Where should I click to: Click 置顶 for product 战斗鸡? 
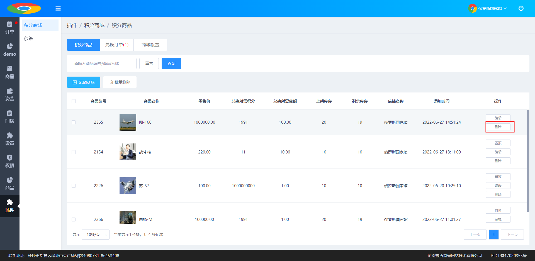tap(498, 143)
